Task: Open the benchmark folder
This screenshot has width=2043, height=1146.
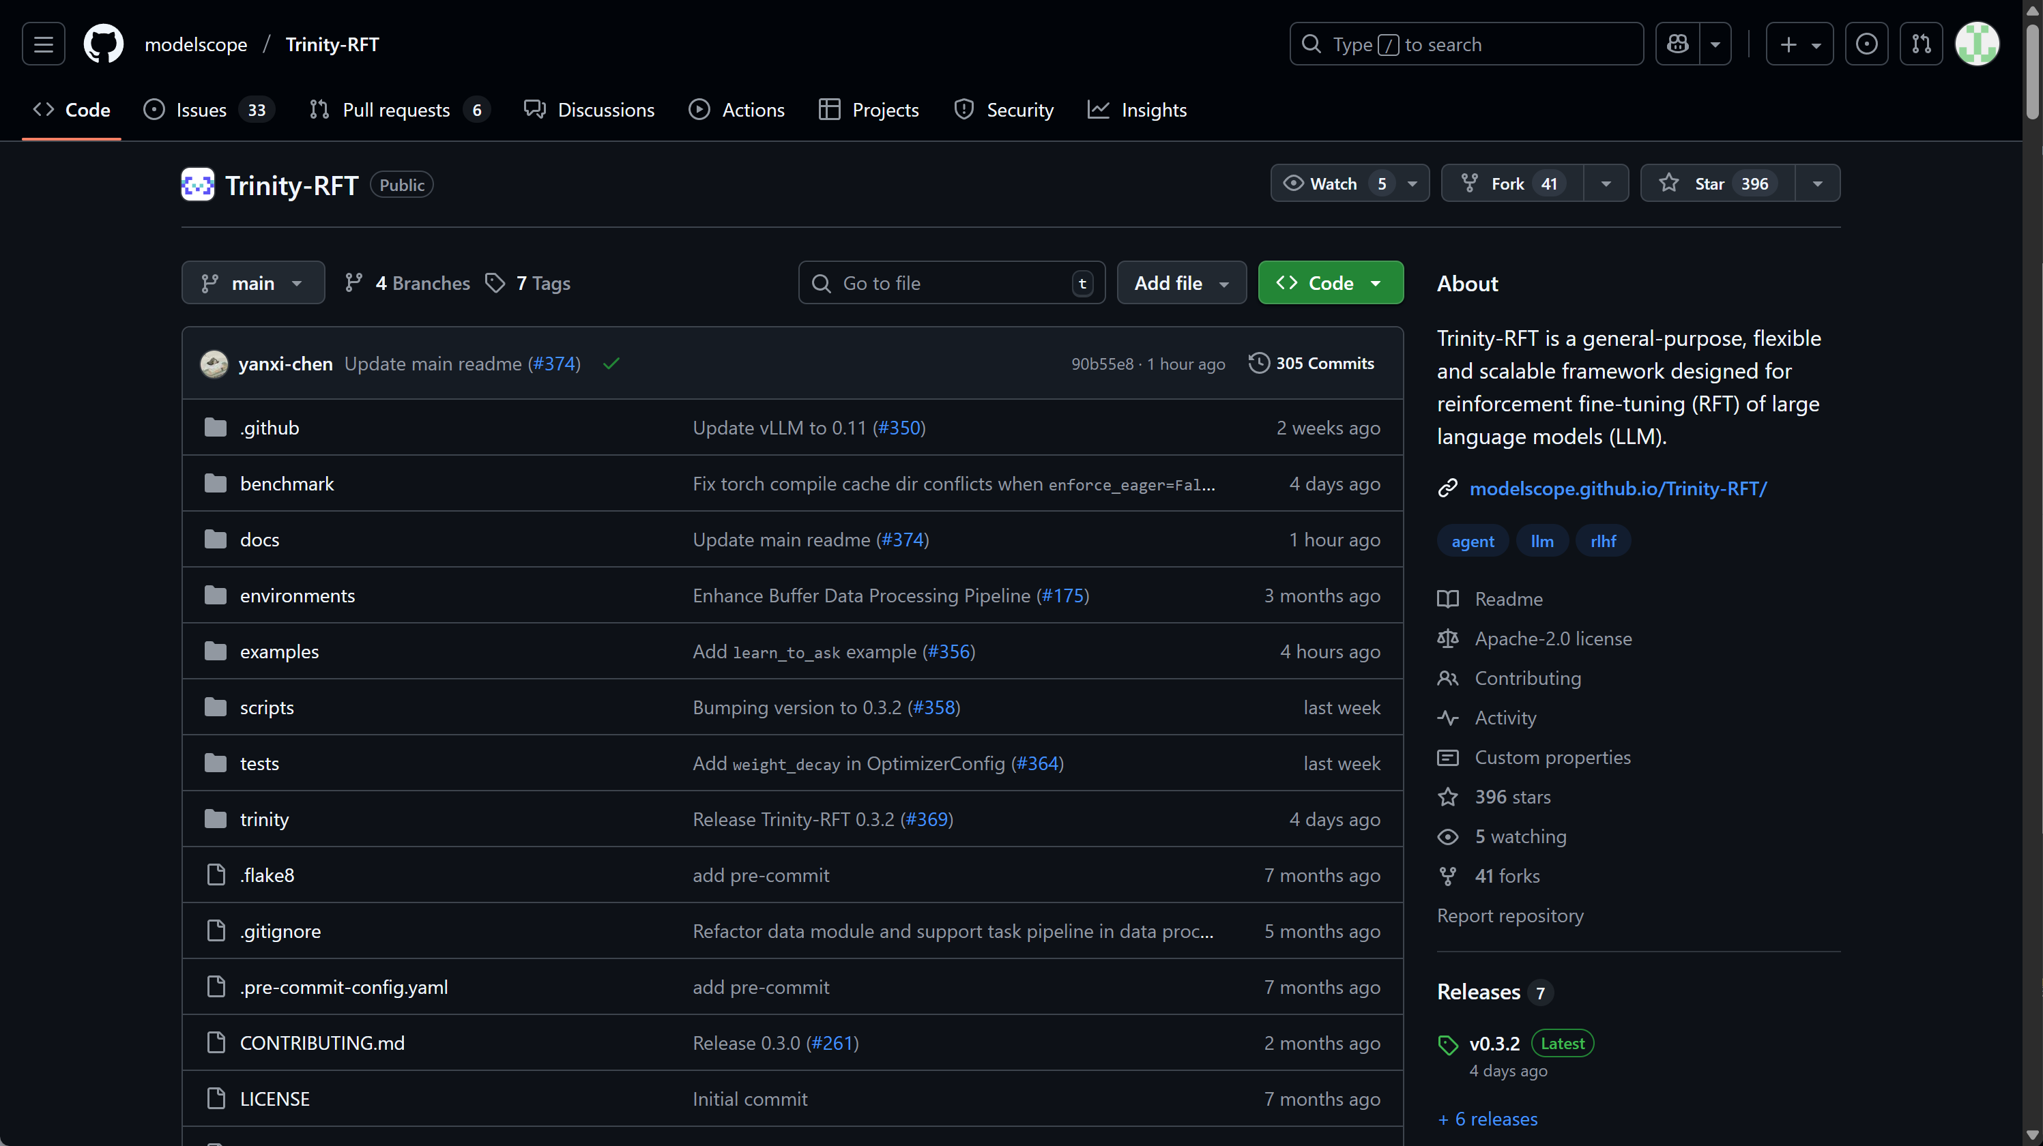Action: (x=287, y=484)
